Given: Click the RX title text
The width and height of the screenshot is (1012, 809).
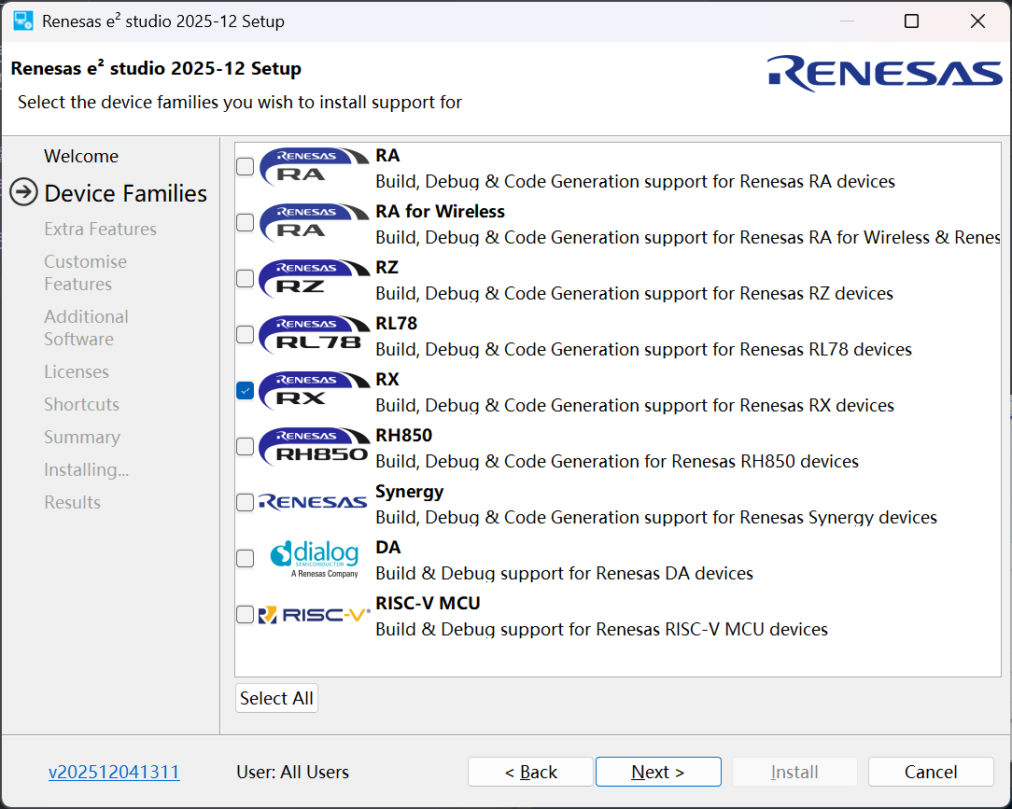Looking at the screenshot, I should click(x=387, y=380).
